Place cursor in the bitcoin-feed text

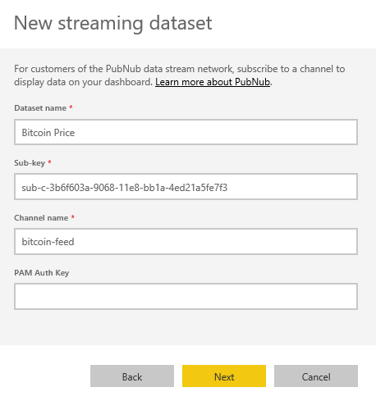(48, 242)
